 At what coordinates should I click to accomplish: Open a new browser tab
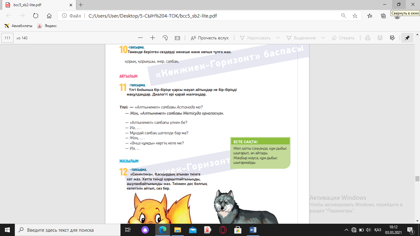tap(81, 5)
